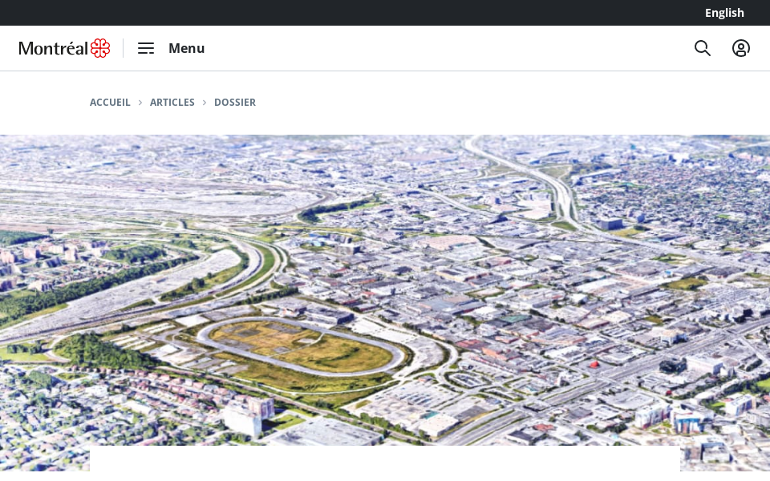Click the person icon at top right
Image resolution: width=770 pixels, height=481 pixels.
(x=741, y=48)
